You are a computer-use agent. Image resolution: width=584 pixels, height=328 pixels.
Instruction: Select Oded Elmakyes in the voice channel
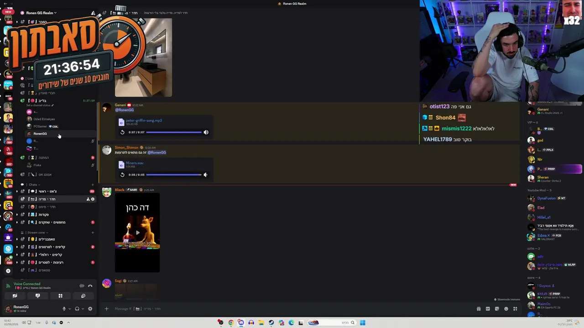(x=44, y=119)
